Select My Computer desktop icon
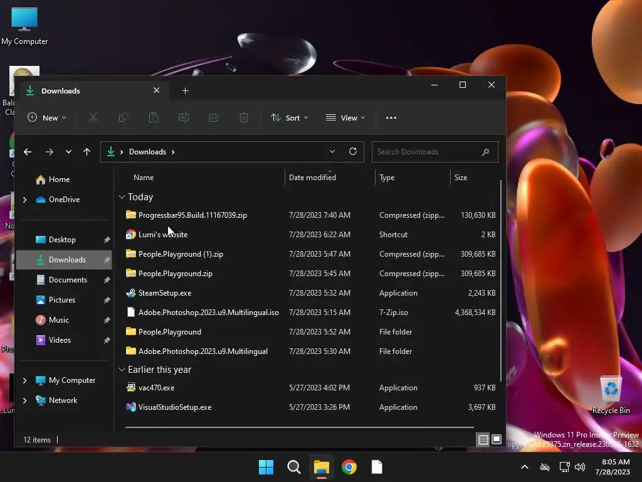 click(24, 25)
